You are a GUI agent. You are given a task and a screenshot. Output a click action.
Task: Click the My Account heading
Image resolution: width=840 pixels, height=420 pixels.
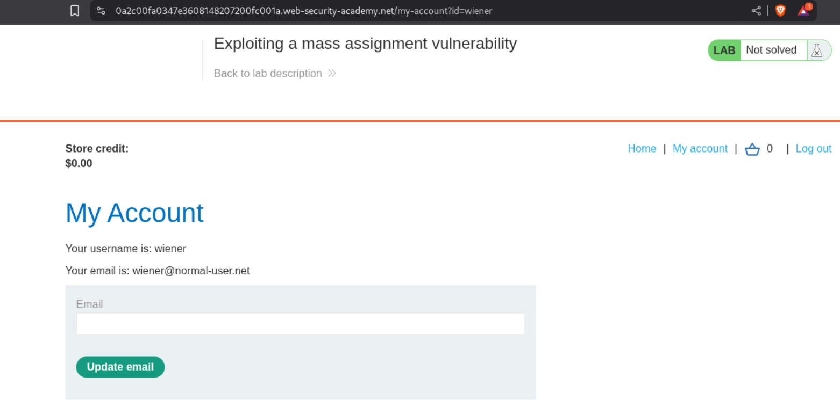[134, 213]
